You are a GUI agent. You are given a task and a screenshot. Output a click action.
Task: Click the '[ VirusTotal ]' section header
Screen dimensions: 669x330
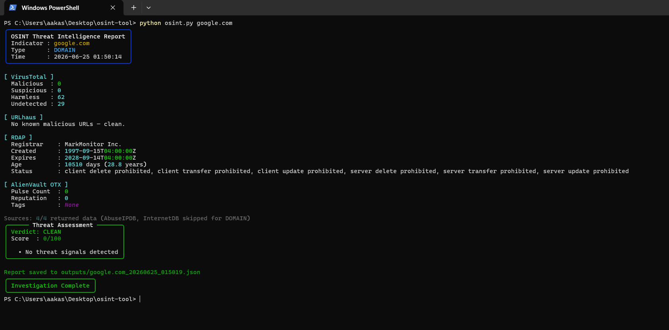[29, 77]
